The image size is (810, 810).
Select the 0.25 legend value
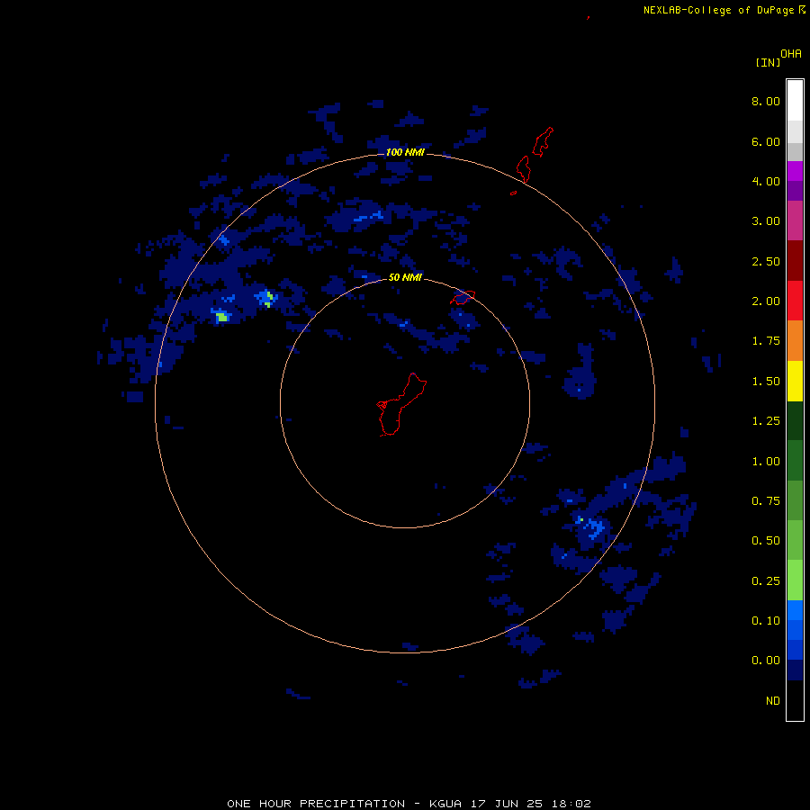coord(766,581)
